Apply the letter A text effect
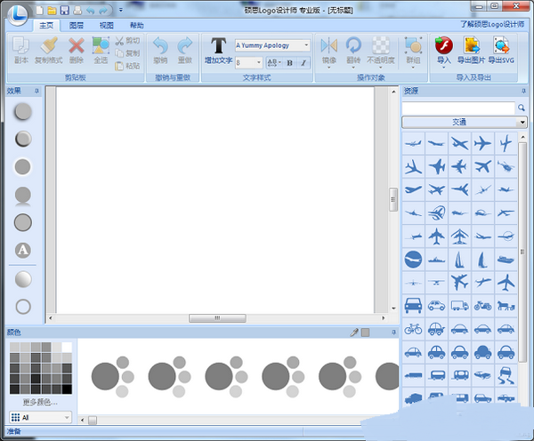This screenshot has height=441, width=534. (23, 251)
